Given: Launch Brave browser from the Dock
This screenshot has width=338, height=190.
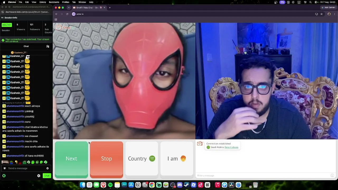Looking at the screenshot, I should (103, 185).
